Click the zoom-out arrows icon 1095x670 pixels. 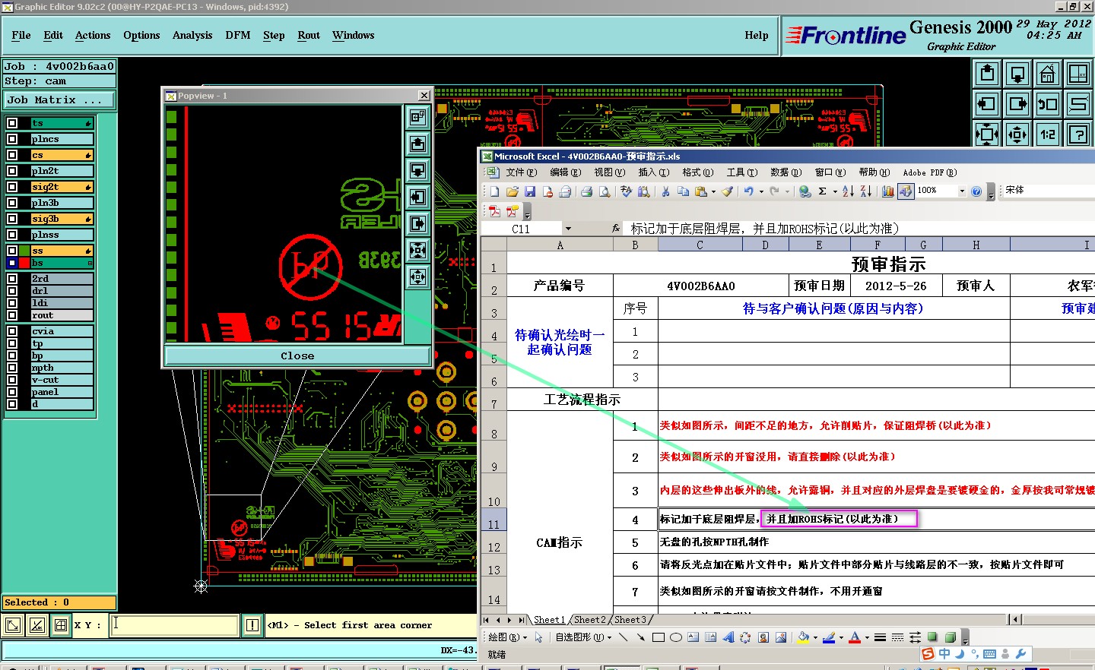(x=1017, y=134)
